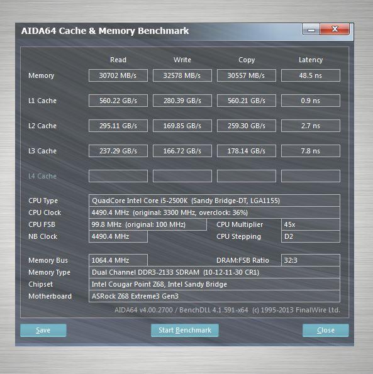The height and width of the screenshot is (374, 373).
Task: Click Chipset Intel Cougar Point Z68 field
Action: (x=214, y=284)
